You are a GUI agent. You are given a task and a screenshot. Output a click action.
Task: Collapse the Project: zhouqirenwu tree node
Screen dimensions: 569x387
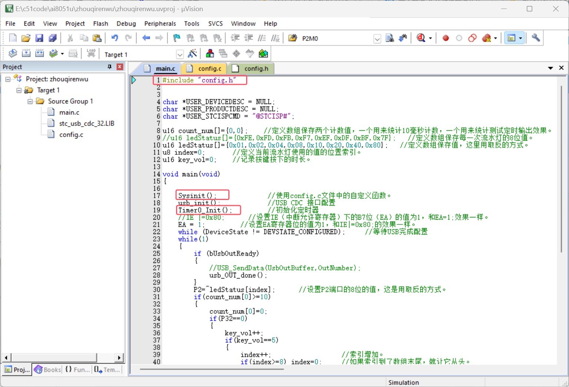tap(8, 79)
